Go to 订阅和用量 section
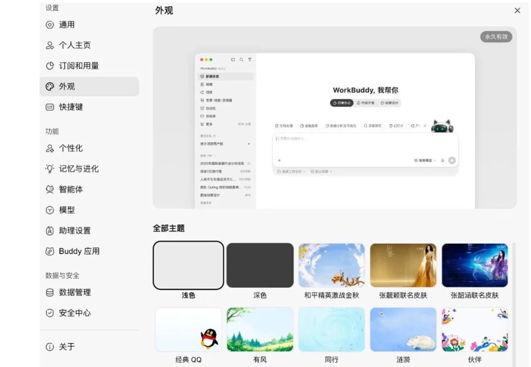Viewport: 531px width, 367px height. click(x=89, y=66)
